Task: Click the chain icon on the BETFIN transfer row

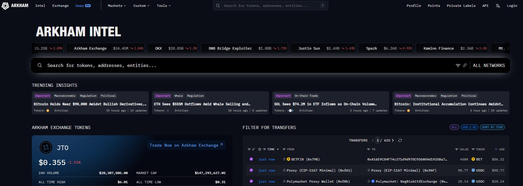Action: [x=251, y=159]
